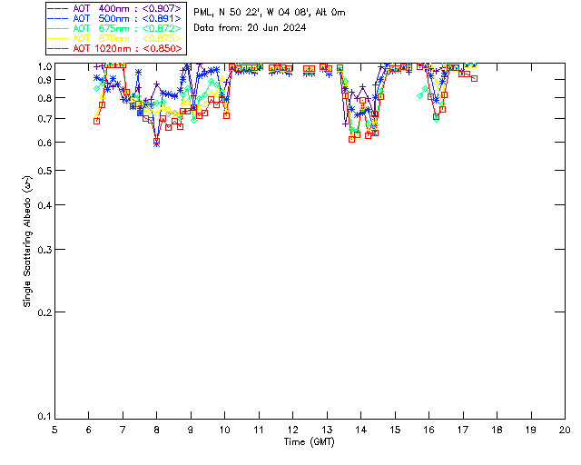Click the 'Time (GMT)' x-axis label

point(309,441)
